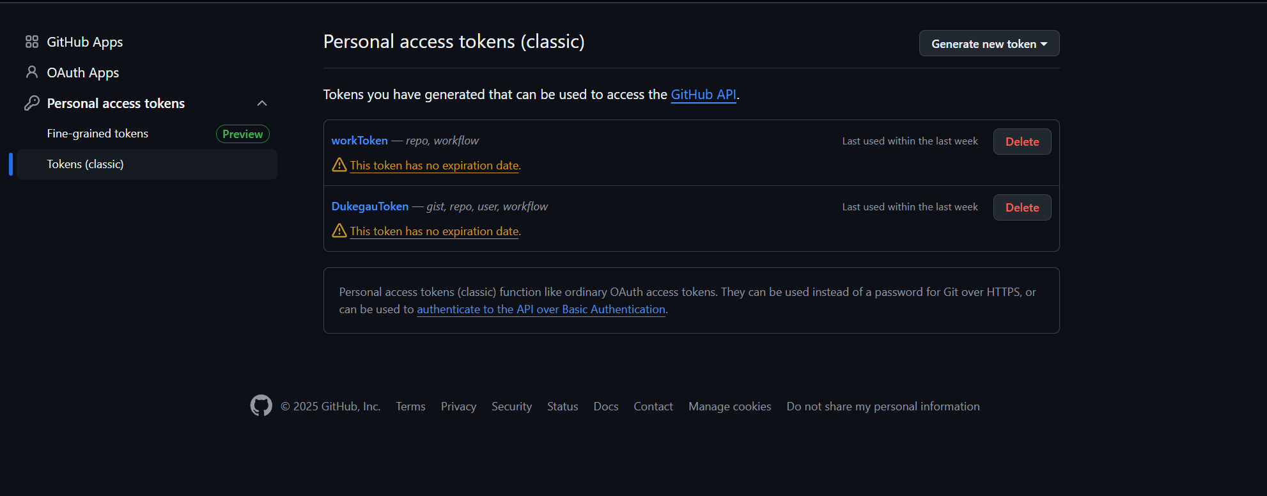Delete the workToken token
The width and height of the screenshot is (1267, 496).
pos(1022,142)
